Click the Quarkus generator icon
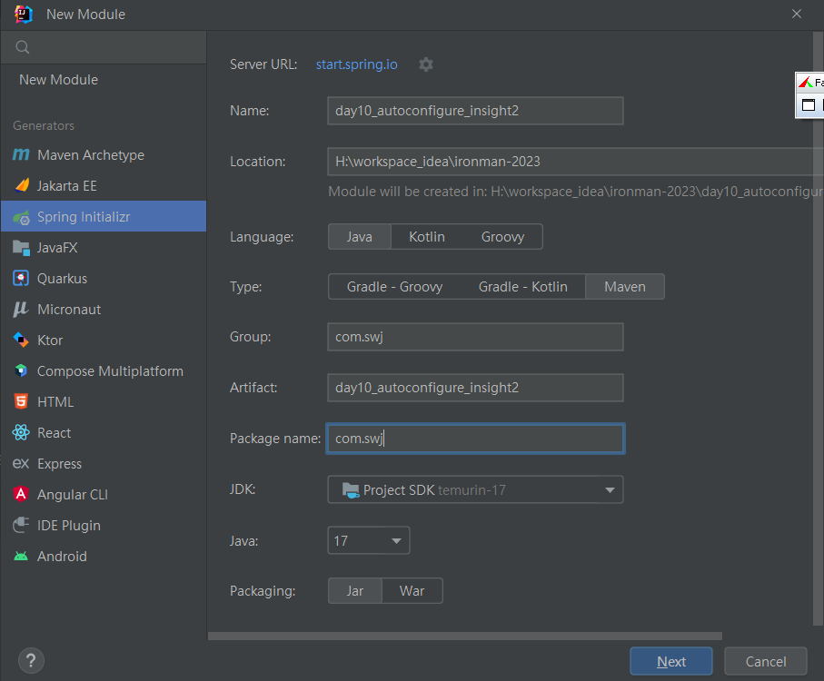Image resolution: width=824 pixels, height=681 pixels. 21,278
